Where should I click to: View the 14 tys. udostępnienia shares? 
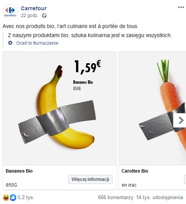(159, 198)
